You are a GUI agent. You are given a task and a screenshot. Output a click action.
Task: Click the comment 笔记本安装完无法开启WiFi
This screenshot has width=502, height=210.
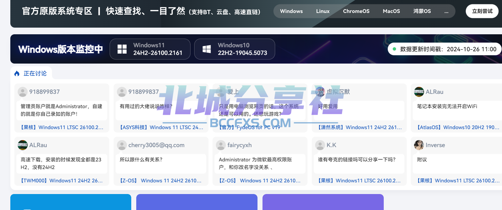point(447,106)
